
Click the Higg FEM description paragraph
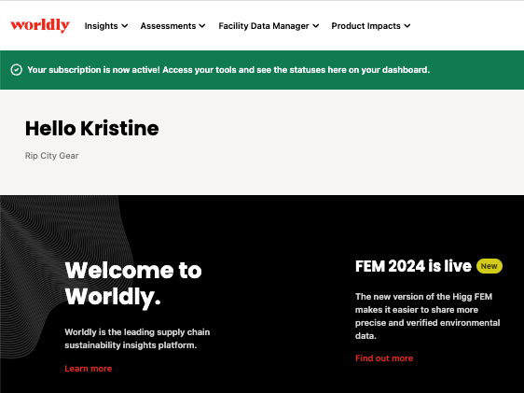pyautogui.click(x=427, y=316)
